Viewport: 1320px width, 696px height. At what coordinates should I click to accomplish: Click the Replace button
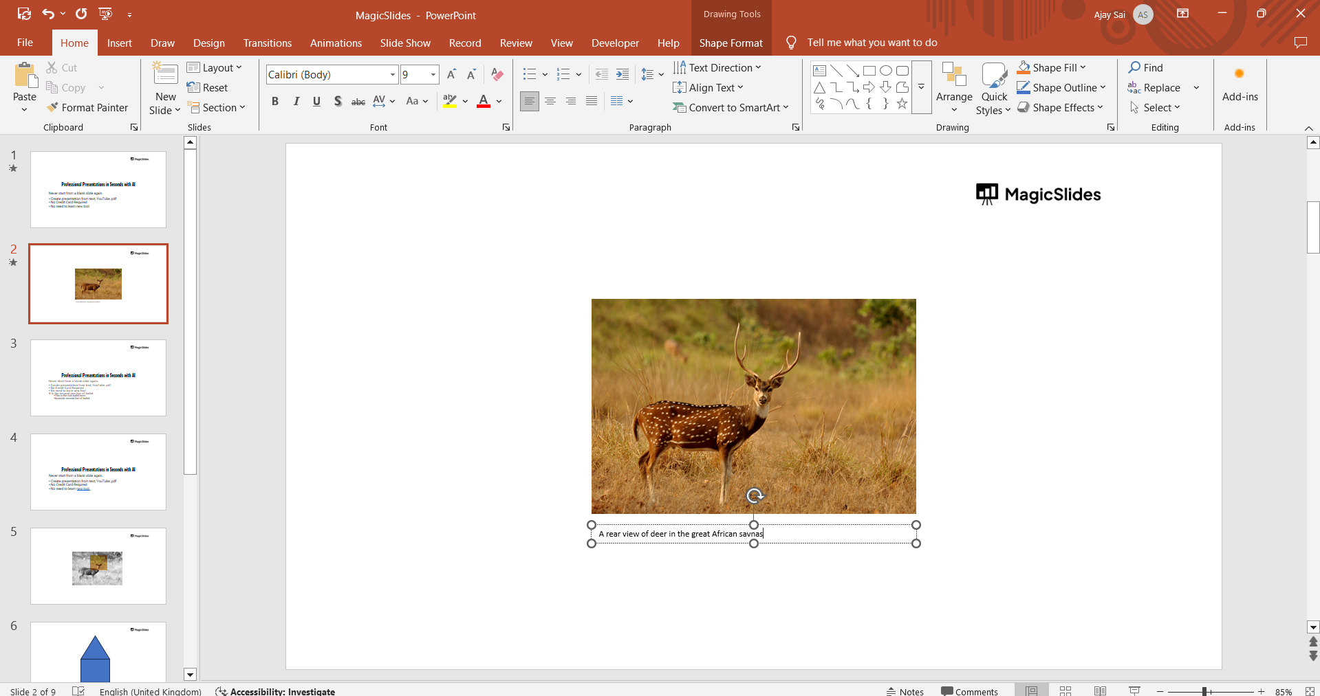(1154, 88)
